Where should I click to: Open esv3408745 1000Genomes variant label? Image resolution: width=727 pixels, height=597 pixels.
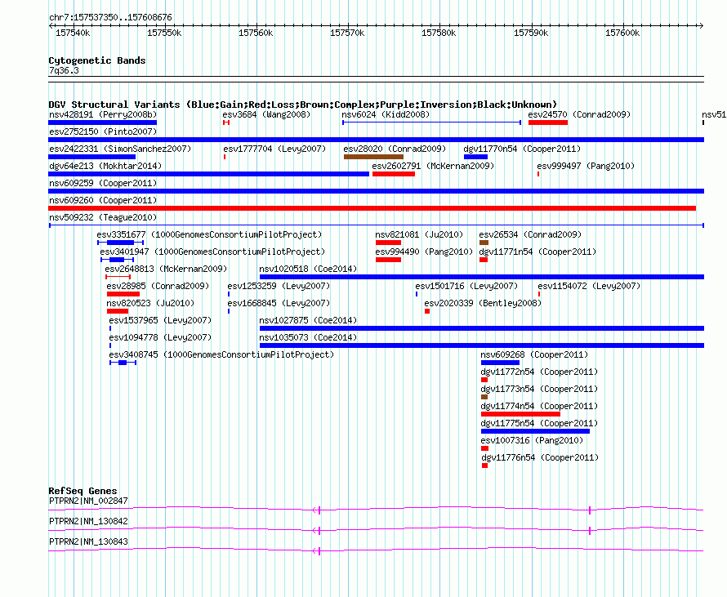coord(221,354)
